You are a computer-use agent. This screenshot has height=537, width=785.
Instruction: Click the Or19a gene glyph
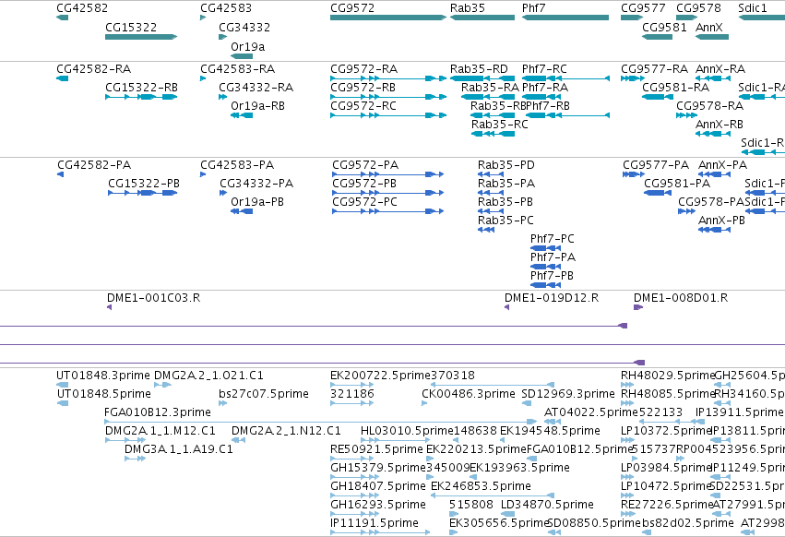click(x=242, y=56)
